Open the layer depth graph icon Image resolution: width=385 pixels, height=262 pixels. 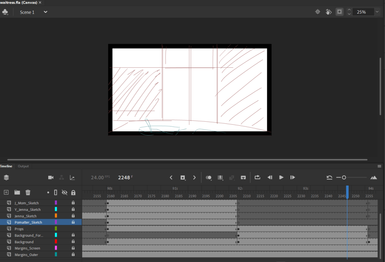72,178
